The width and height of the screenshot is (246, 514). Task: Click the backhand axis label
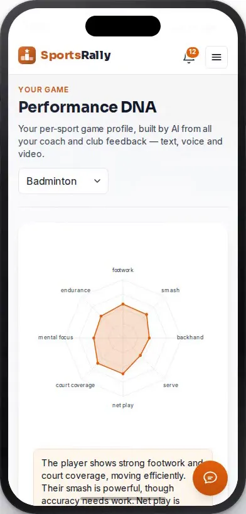coord(190,337)
